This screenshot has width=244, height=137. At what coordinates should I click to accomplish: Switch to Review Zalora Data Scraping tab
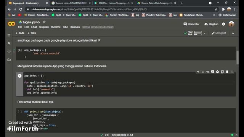[x=156, y=3]
